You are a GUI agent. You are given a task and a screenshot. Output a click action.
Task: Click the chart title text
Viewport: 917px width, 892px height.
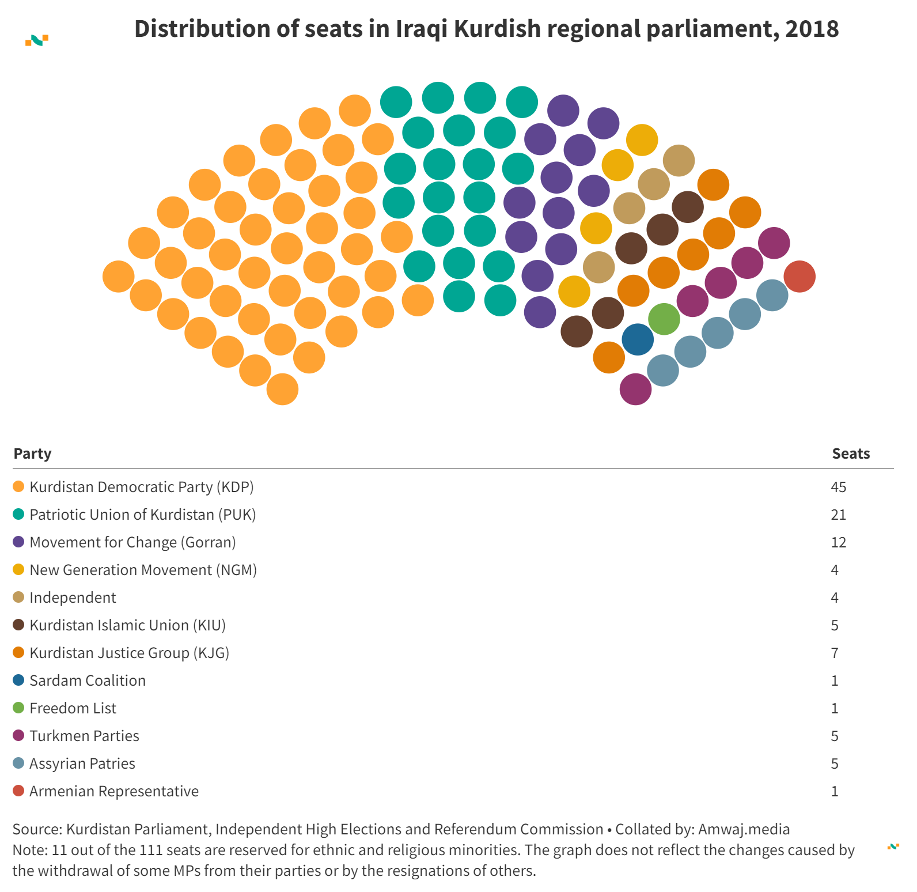pyautogui.click(x=486, y=29)
